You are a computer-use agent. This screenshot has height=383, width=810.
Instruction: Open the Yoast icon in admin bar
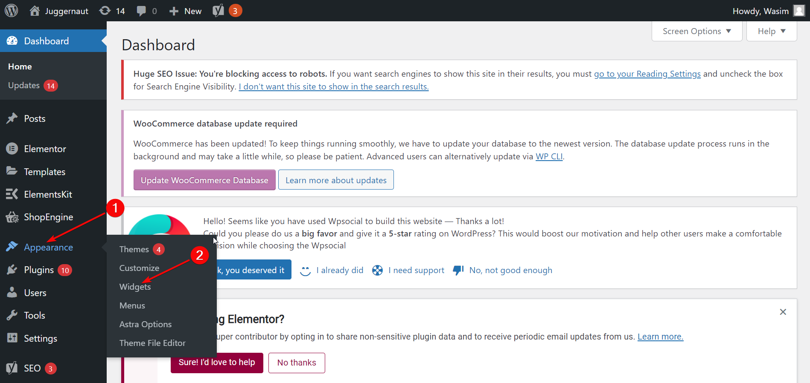tap(218, 11)
